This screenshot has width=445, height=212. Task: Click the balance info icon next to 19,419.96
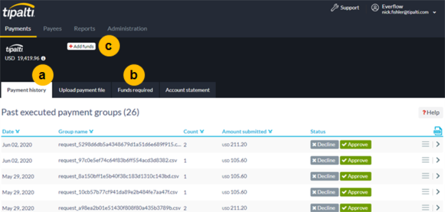coord(43,59)
